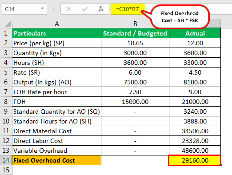Click the Enter checkmark formula bar icon
The width and height of the screenshot is (232, 175).
(x=85, y=9)
